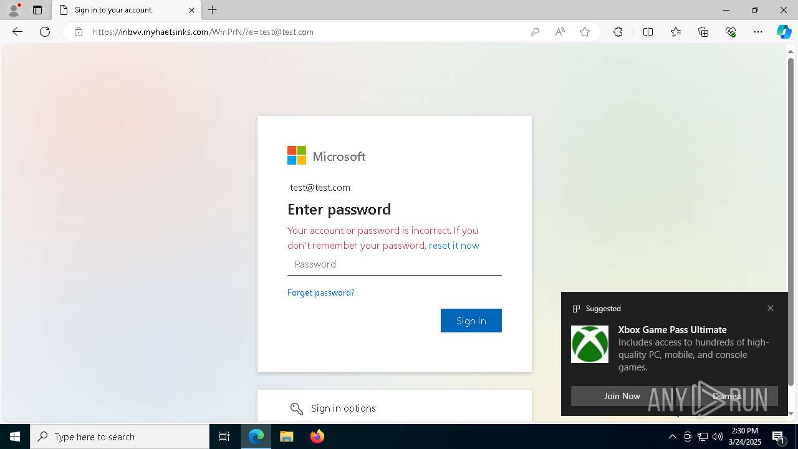
Task: Click the Xbox logo thumbnail
Action: 590,344
